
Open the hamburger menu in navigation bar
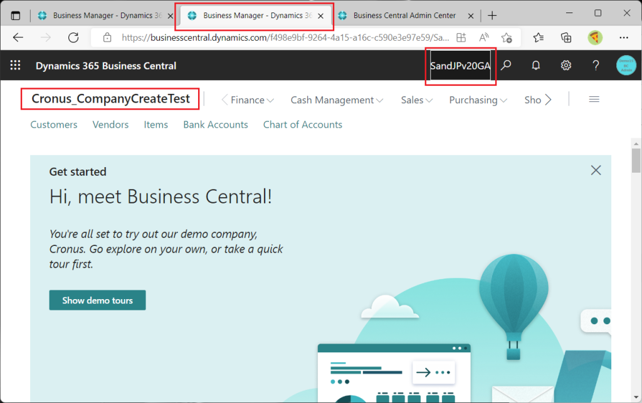click(594, 99)
